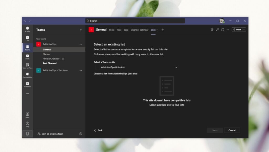Open the Meet options chevron
Image resolution: width=269 pixels, height=152 pixels.
[x=244, y=29]
